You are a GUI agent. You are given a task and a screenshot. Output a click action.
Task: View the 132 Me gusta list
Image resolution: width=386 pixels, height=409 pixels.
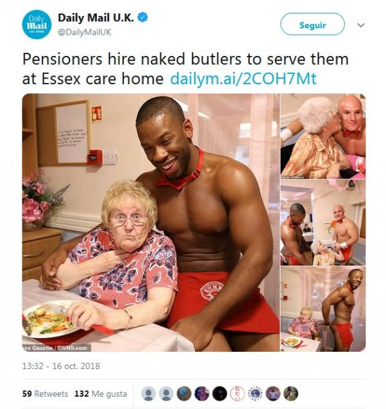(x=101, y=394)
